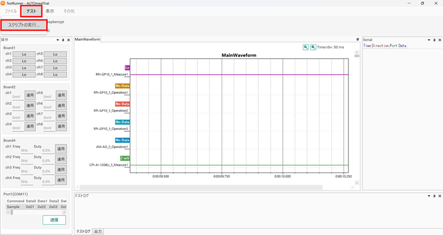Apply Board2 ch1 voltage with 適用
This screenshot has width=443, height=235.
pyautogui.click(x=30, y=95)
